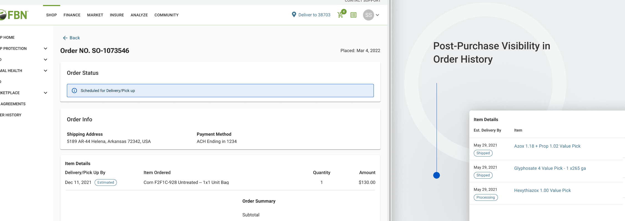
Task: Click ACH Ending in 1234 text
Action: 217,142
